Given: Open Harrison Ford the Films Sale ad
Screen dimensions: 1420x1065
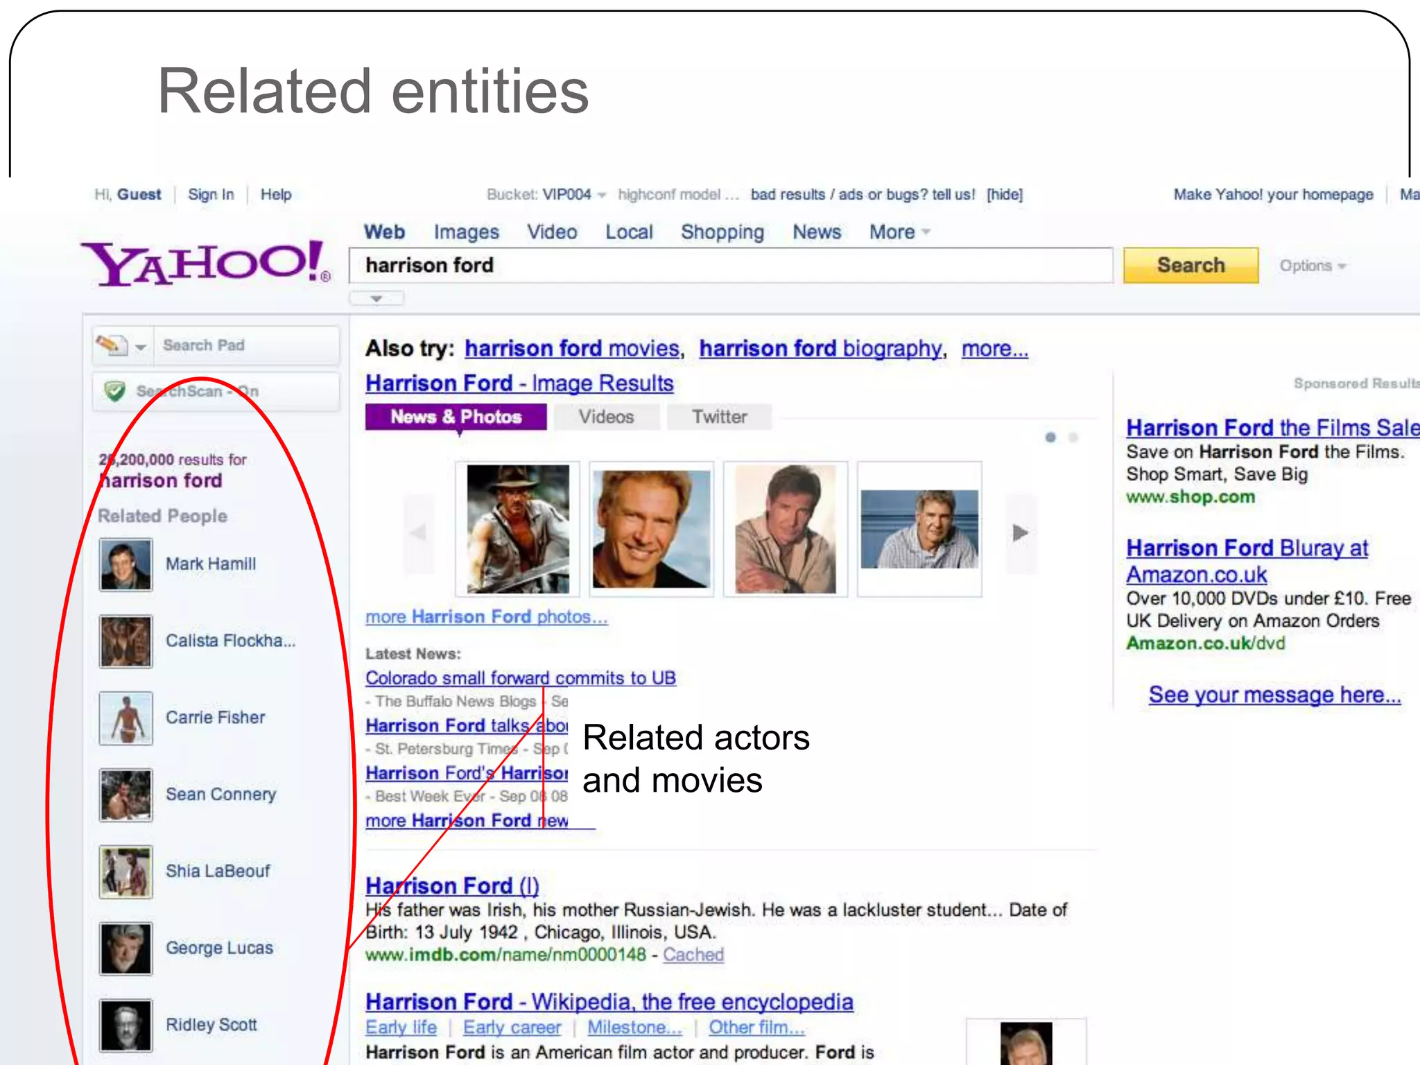Looking at the screenshot, I should (1272, 428).
